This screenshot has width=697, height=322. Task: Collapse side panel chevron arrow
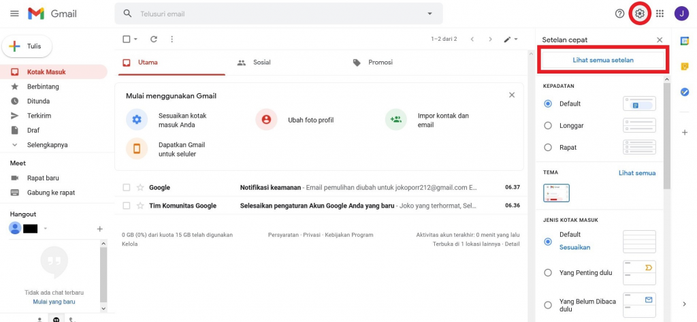click(685, 304)
